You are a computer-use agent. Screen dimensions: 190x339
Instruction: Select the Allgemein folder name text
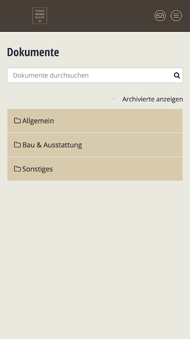click(38, 121)
